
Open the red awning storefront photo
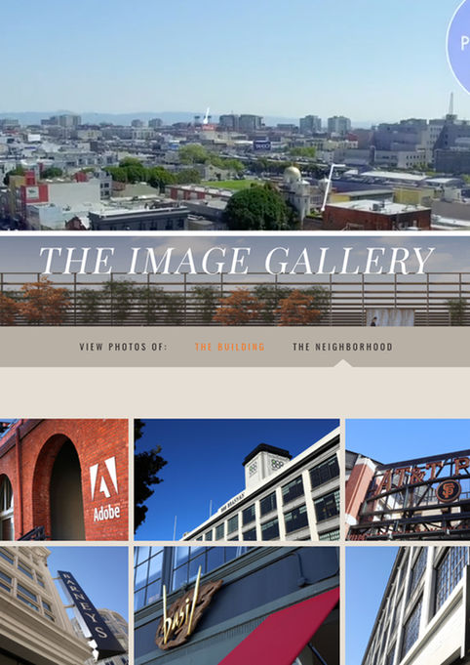(237, 605)
